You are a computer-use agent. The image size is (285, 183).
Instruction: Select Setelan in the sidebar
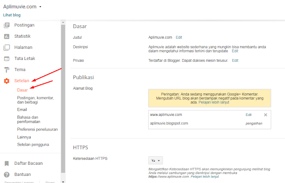[x=22, y=81]
